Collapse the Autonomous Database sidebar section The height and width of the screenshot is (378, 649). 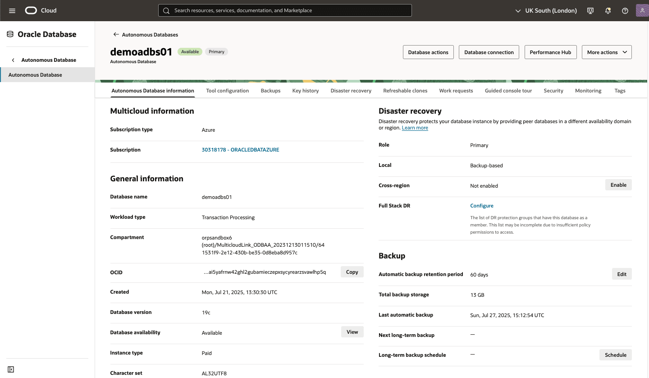pos(13,59)
